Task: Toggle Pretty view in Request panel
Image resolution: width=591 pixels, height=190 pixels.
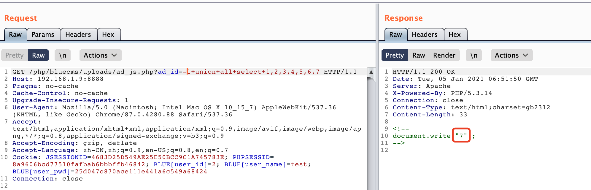Action: (x=15, y=56)
